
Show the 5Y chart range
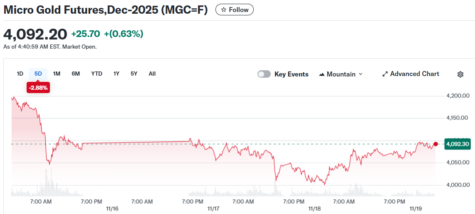(134, 74)
